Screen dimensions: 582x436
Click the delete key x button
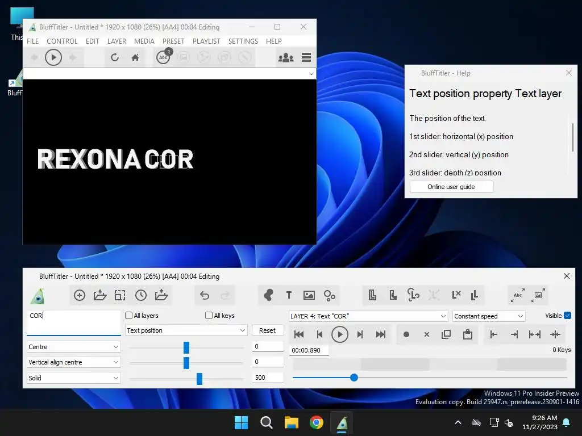427,334
